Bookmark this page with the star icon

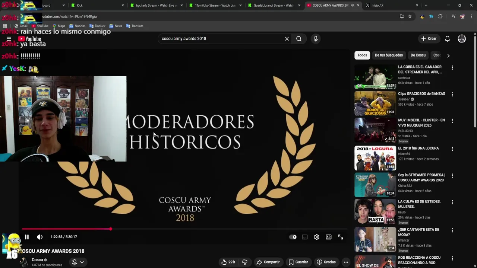point(410,16)
